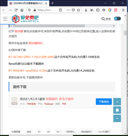The width and height of the screenshot is (128, 136).
Task: Save page to Pocket
Action: tap(73, 10)
